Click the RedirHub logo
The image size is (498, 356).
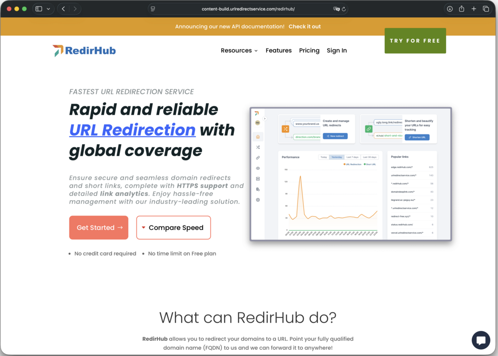click(x=84, y=51)
